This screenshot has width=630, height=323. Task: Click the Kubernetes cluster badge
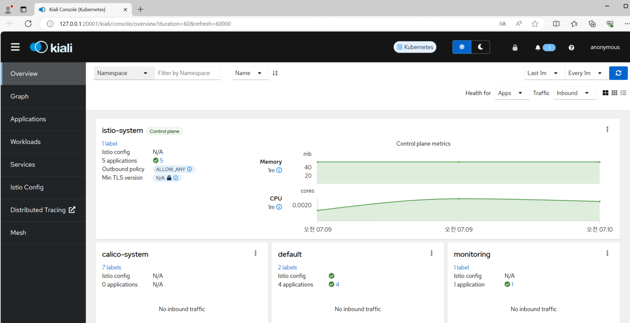point(415,47)
